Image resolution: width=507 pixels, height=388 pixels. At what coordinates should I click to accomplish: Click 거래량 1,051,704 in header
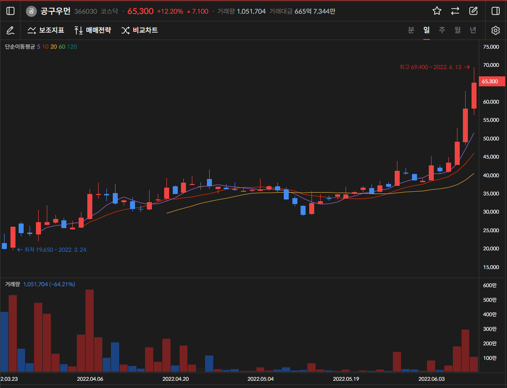[241, 11]
